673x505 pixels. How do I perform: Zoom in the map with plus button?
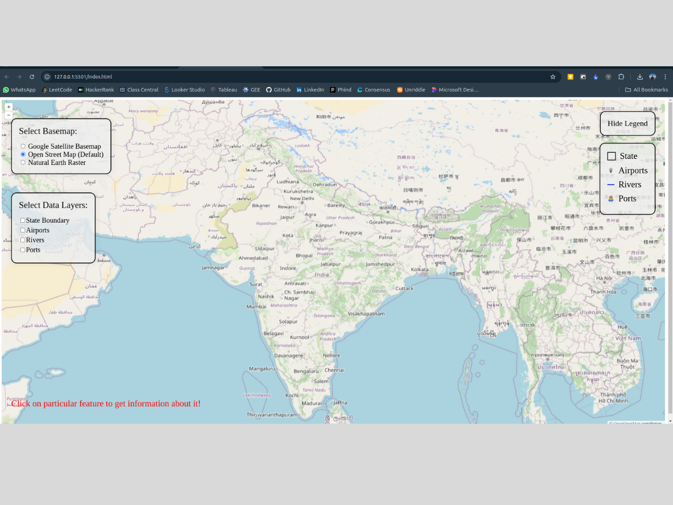click(x=8, y=107)
